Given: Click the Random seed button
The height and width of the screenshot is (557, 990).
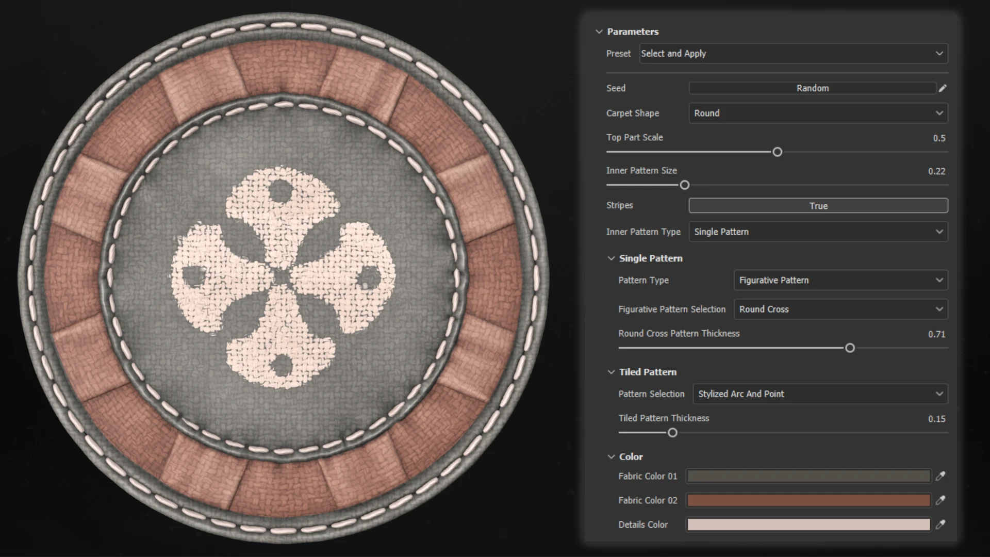Looking at the screenshot, I should pyautogui.click(x=812, y=88).
